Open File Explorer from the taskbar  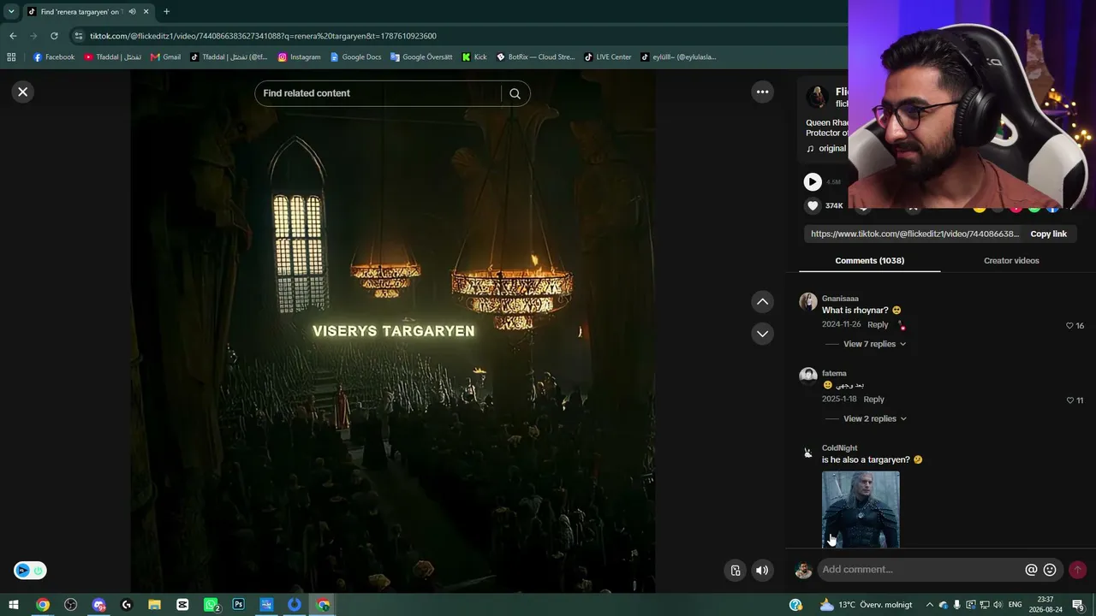coord(155,605)
